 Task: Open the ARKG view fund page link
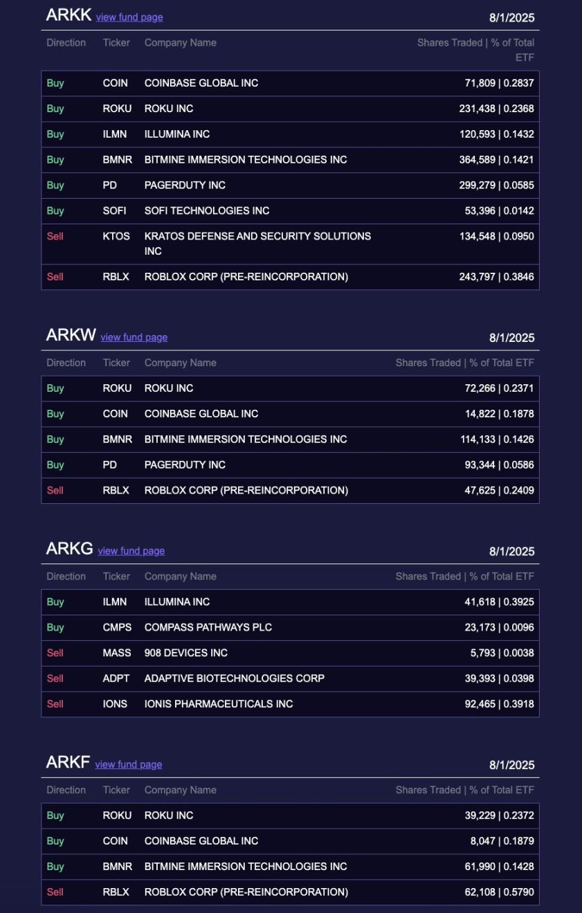tap(131, 551)
